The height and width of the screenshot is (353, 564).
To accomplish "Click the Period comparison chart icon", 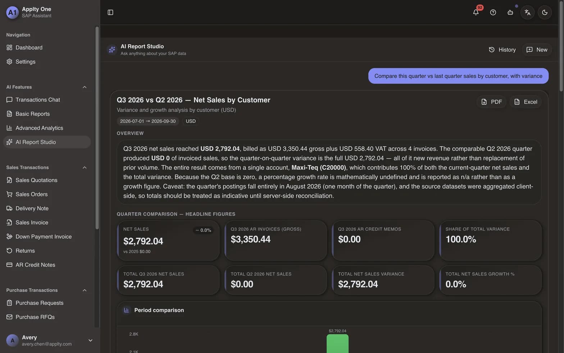I will pyautogui.click(x=126, y=310).
